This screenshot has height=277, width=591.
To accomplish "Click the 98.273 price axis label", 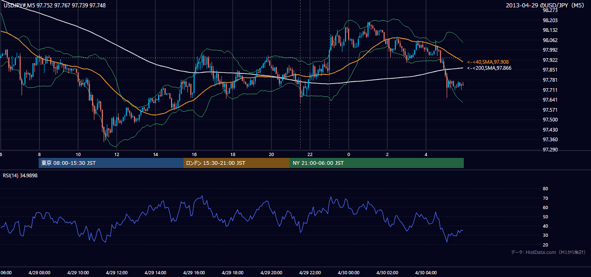I will [x=550, y=10].
